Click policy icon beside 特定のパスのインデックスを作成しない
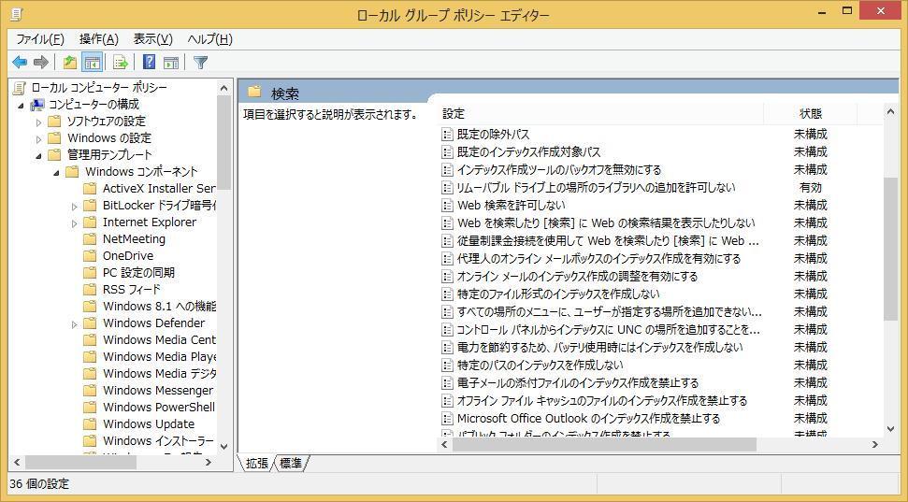Viewport: 908px width, 502px height. coord(447,365)
